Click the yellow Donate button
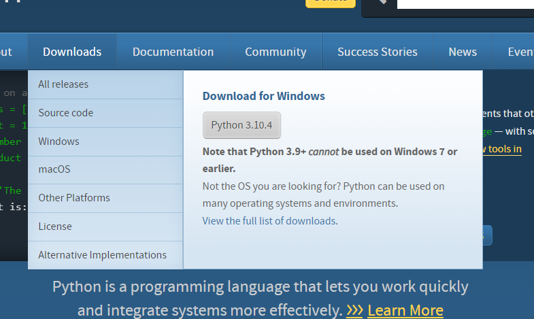 331,3
